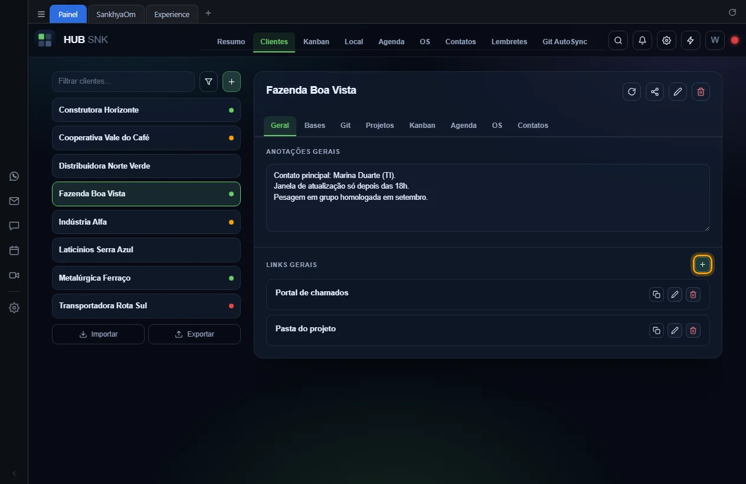Open the sidebar settings gear
The width and height of the screenshot is (746, 484).
coord(14,308)
